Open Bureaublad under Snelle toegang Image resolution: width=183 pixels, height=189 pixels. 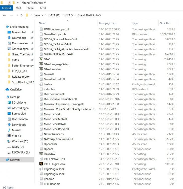coord(19,32)
